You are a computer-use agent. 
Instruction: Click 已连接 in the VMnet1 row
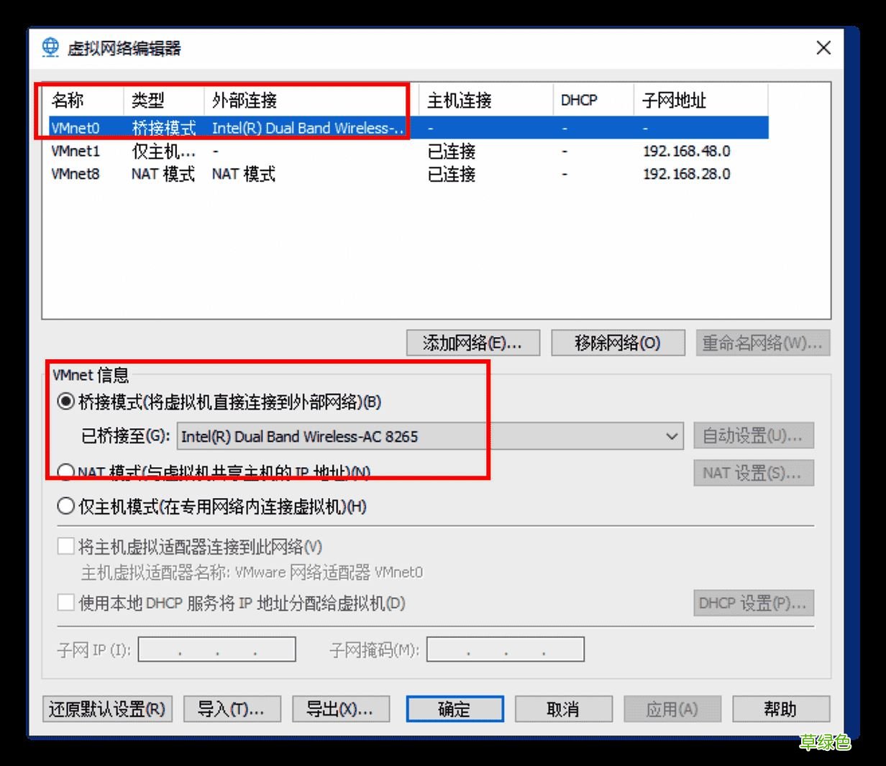[452, 152]
